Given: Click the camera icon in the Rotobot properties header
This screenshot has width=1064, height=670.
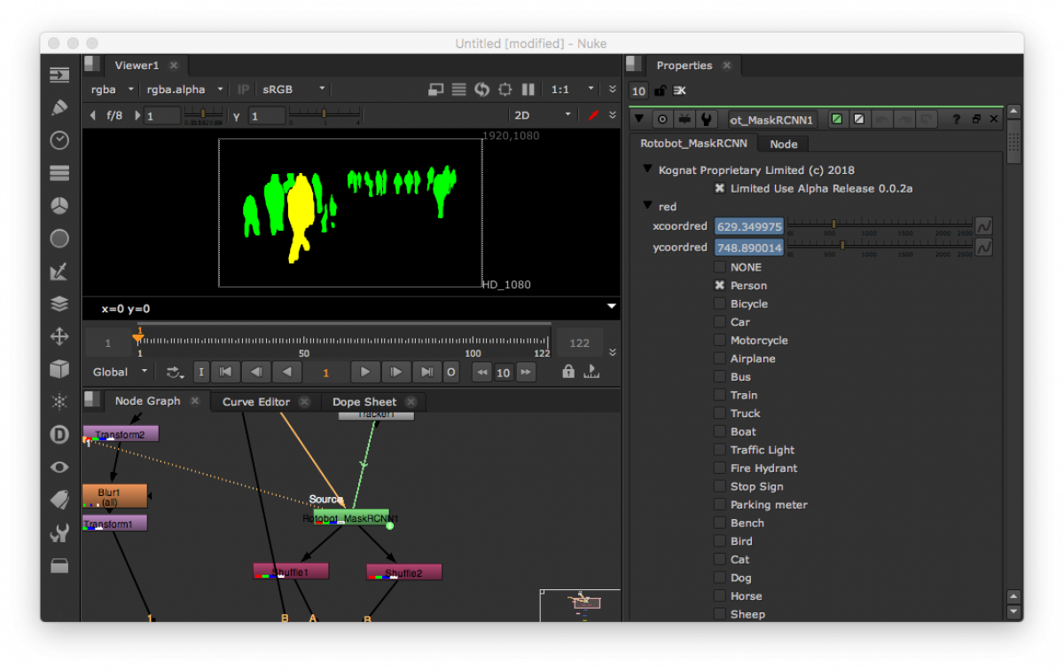Looking at the screenshot, I should pyautogui.click(x=684, y=118).
